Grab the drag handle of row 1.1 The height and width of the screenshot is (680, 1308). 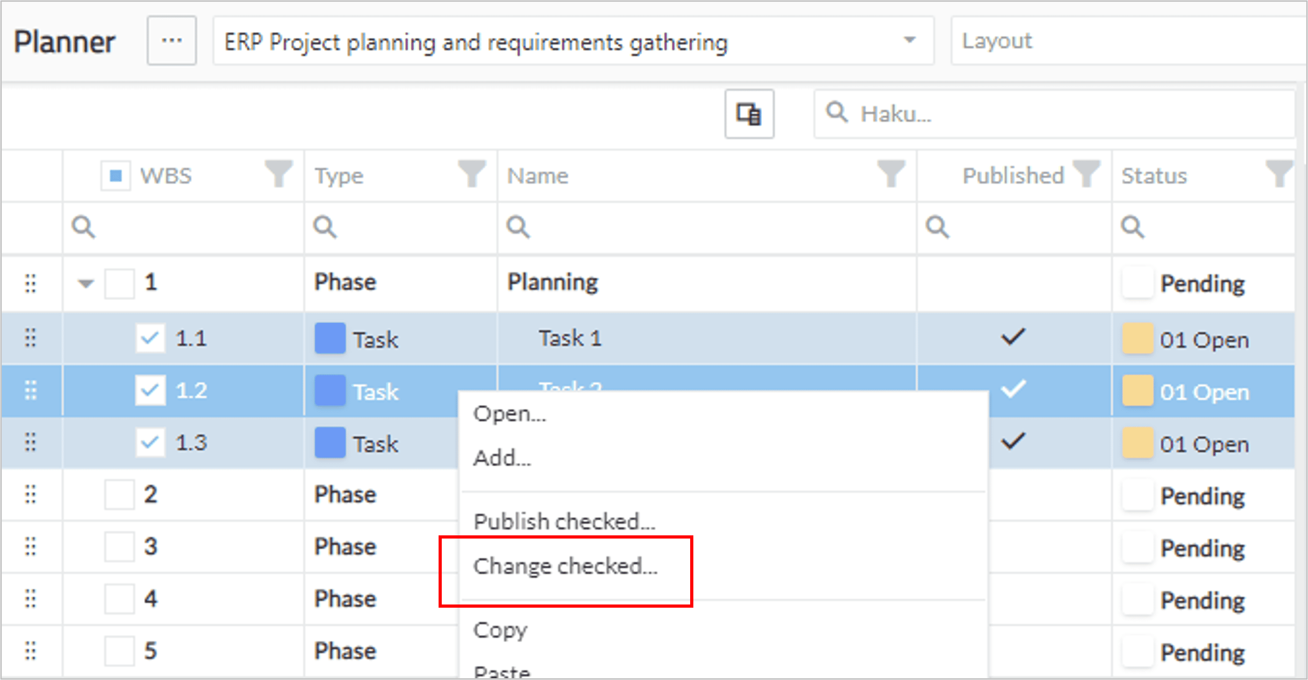[30, 337]
